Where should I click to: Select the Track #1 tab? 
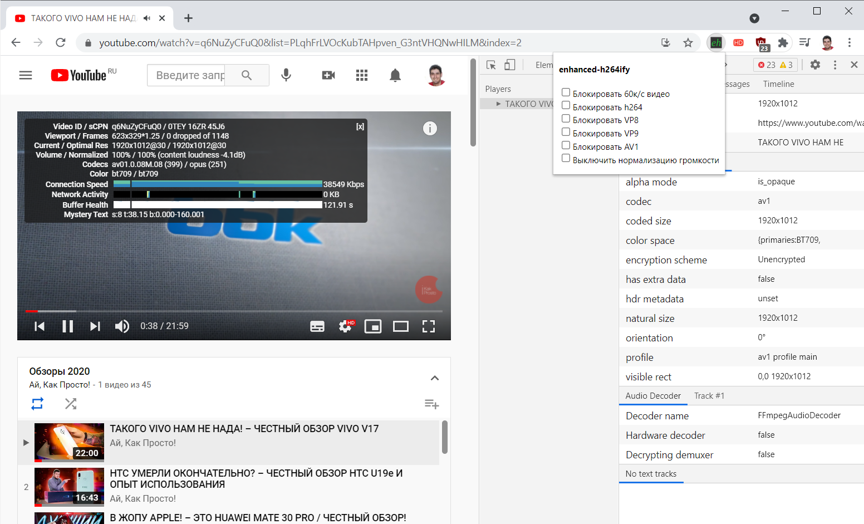709,396
